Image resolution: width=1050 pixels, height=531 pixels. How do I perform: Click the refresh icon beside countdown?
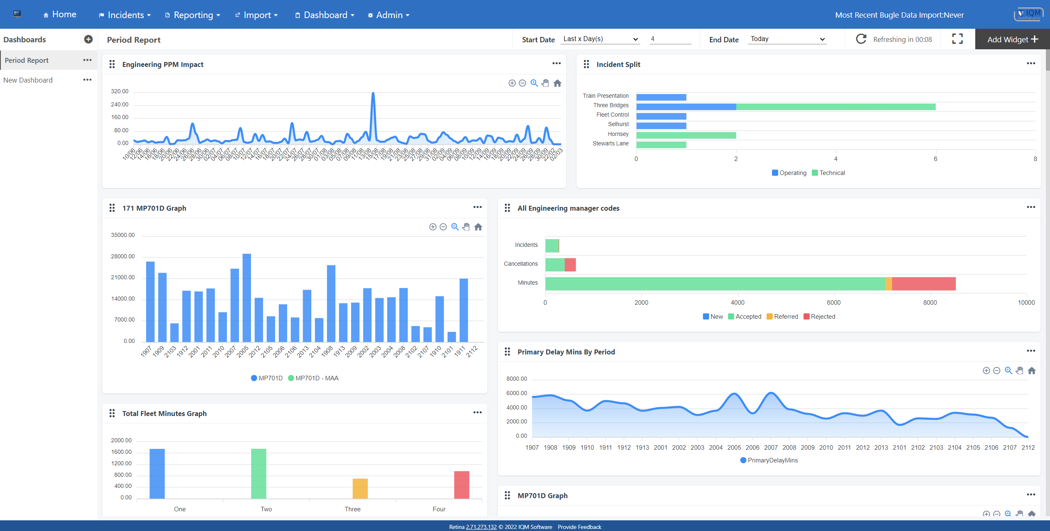pyautogui.click(x=861, y=39)
